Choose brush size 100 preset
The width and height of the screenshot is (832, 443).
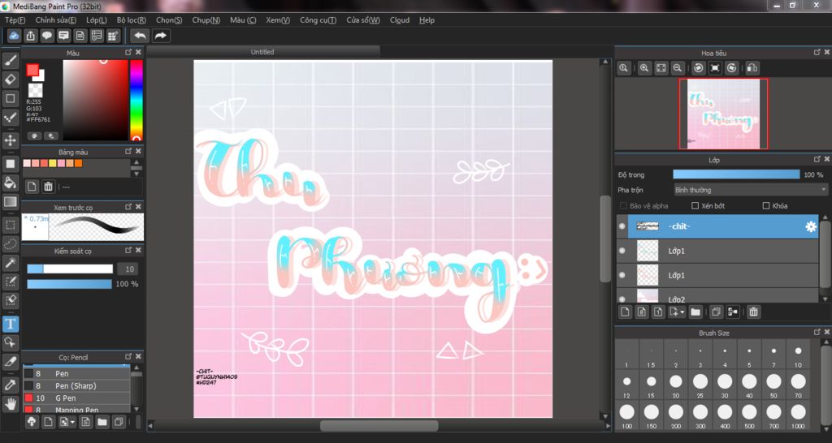coord(626,415)
